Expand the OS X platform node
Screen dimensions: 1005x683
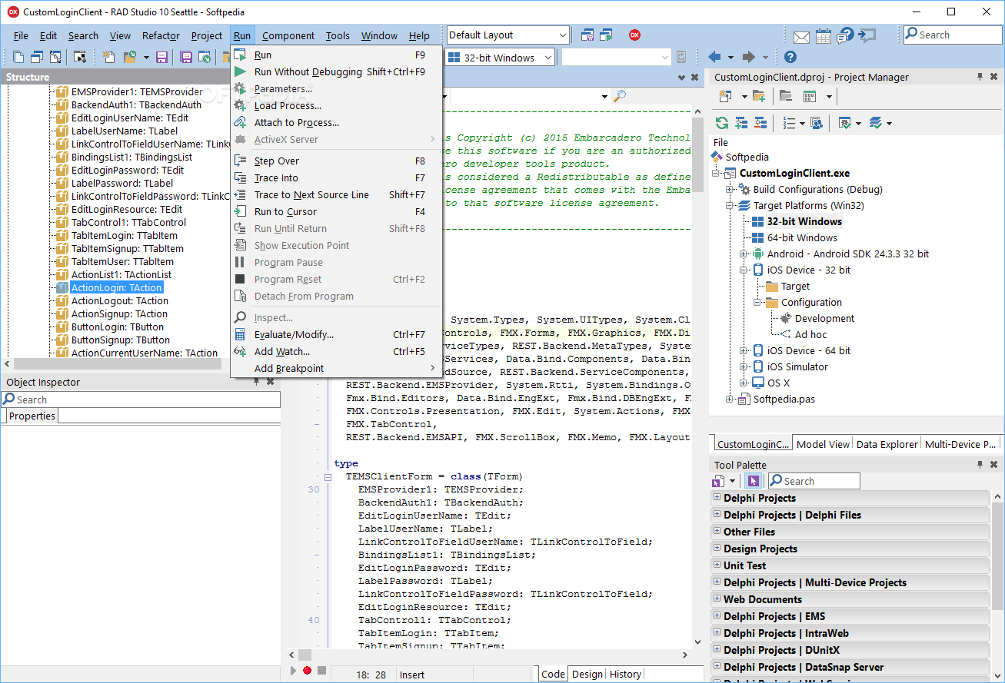point(744,383)
